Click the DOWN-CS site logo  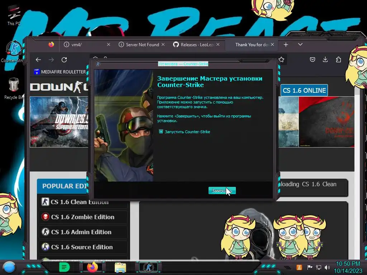[x=59, y=87]
